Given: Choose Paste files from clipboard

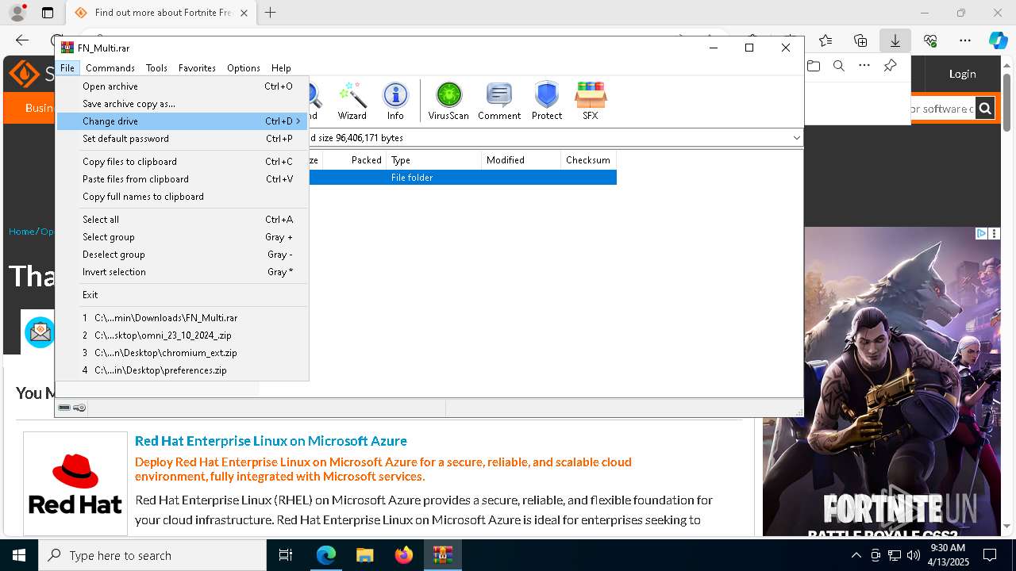Looking at the screenshot, I should click(x=182, y=179).
